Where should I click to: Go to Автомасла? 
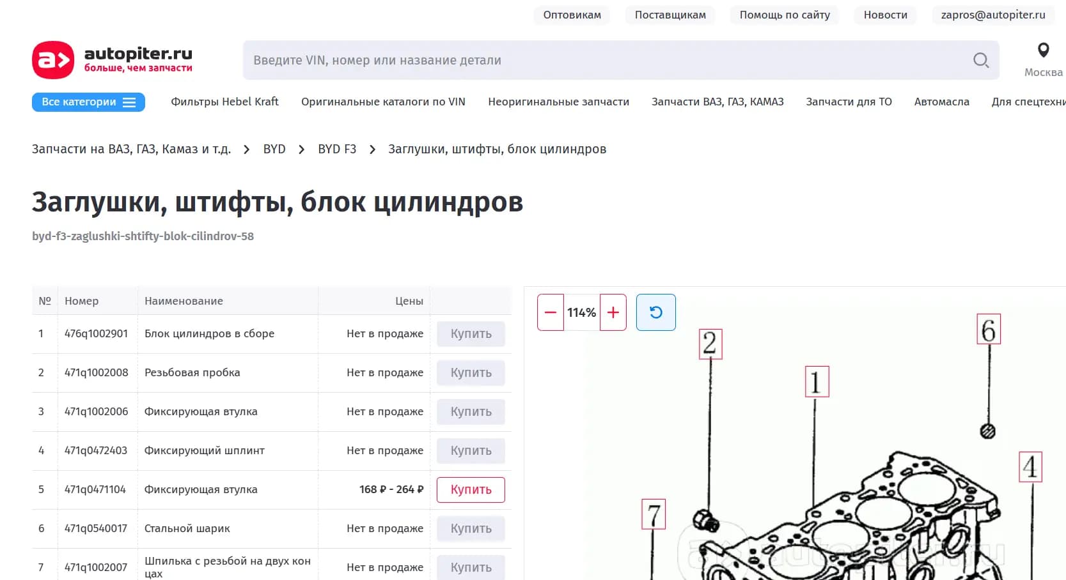click(941, 102)
